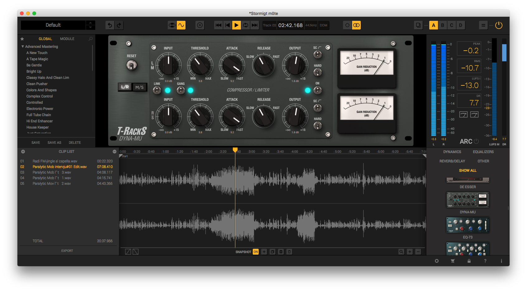Click the fade-in shape icon
Screen dimensions: 527x291
click(128, 252)
